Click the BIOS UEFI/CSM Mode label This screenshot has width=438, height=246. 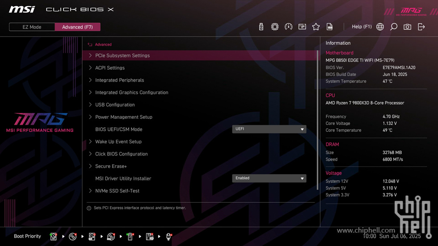pos(119,129)
